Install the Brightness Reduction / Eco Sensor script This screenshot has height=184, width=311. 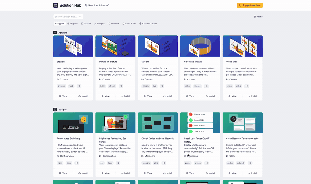tap(125, 173)
